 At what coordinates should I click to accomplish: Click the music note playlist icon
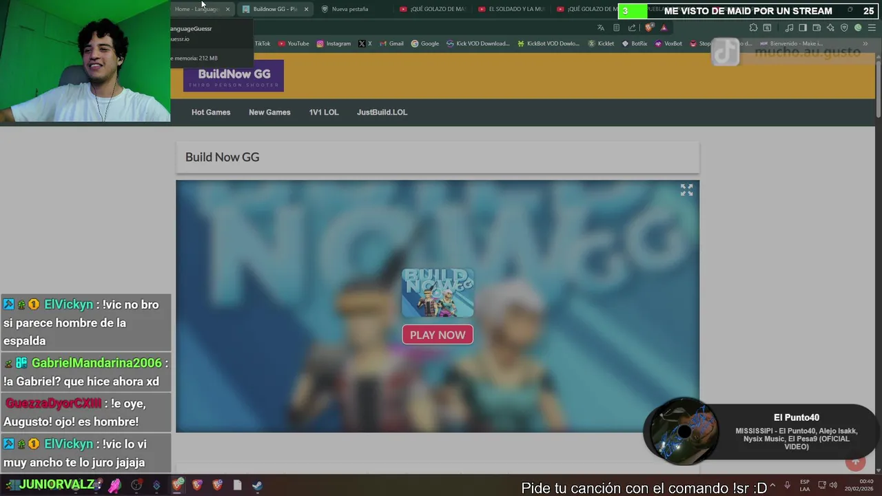[x=789, y=28]
